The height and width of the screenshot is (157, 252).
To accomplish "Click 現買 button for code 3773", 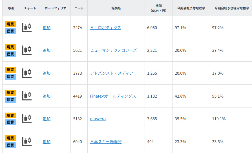I will [x=10, y=70].
